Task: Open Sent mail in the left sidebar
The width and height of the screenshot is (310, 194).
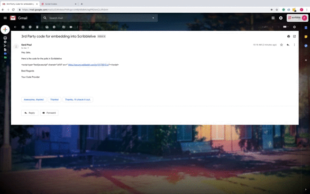Action: click(5, 46)
